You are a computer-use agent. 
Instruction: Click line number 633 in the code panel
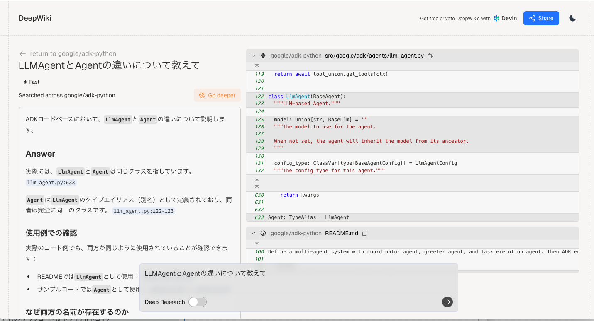coord(259,217)
